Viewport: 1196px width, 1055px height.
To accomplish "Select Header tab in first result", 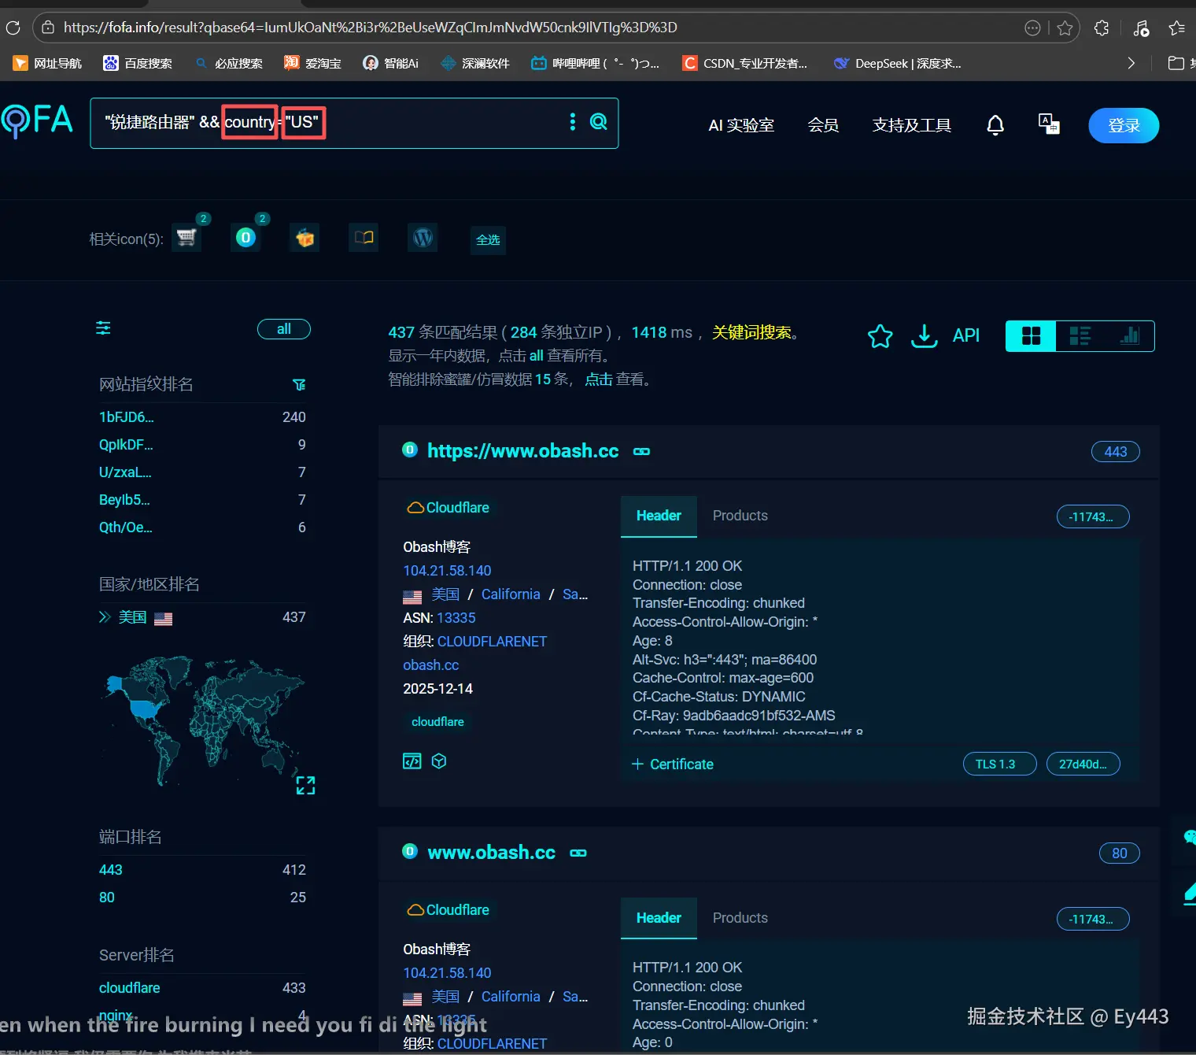I will (x=659, y=516).
